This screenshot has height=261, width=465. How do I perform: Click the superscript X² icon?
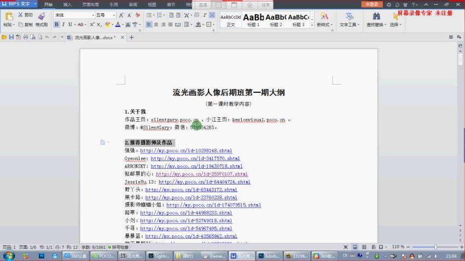[90, 25]
